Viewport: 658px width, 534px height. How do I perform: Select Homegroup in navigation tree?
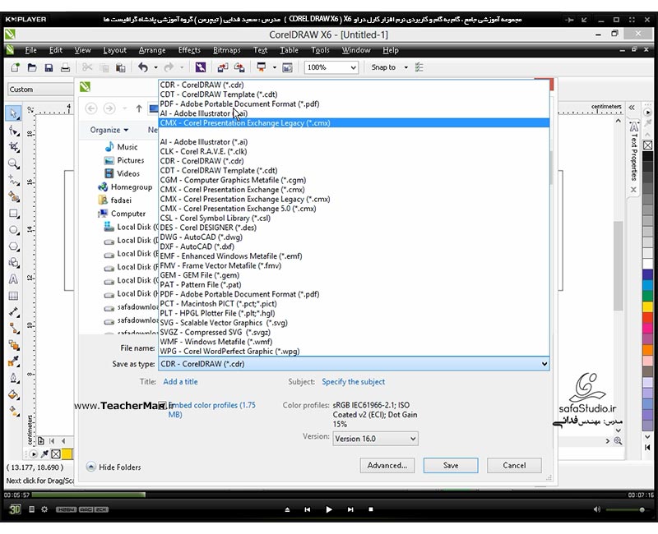click(125, 187)
